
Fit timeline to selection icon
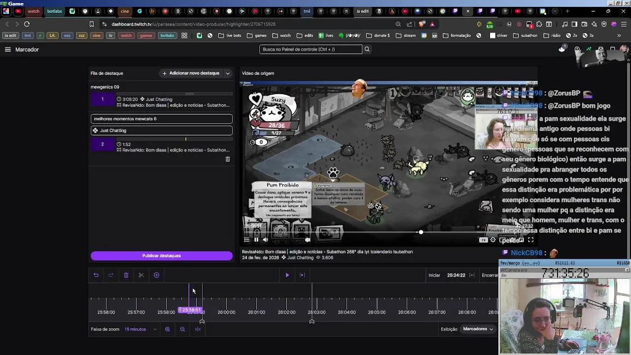[198, 329]
